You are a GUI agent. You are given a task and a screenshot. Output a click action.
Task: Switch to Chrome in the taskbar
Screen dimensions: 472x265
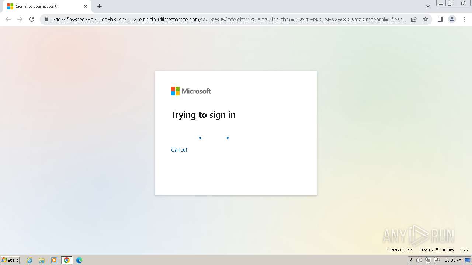point(66,260)
